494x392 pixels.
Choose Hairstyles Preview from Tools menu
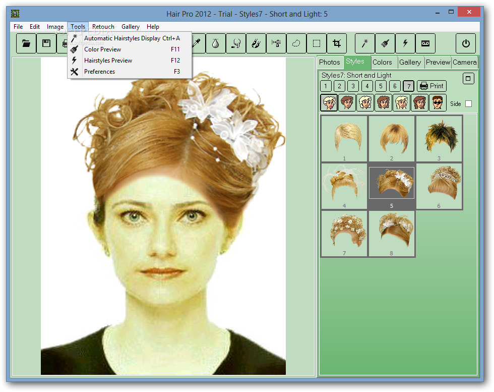[130, 60]
